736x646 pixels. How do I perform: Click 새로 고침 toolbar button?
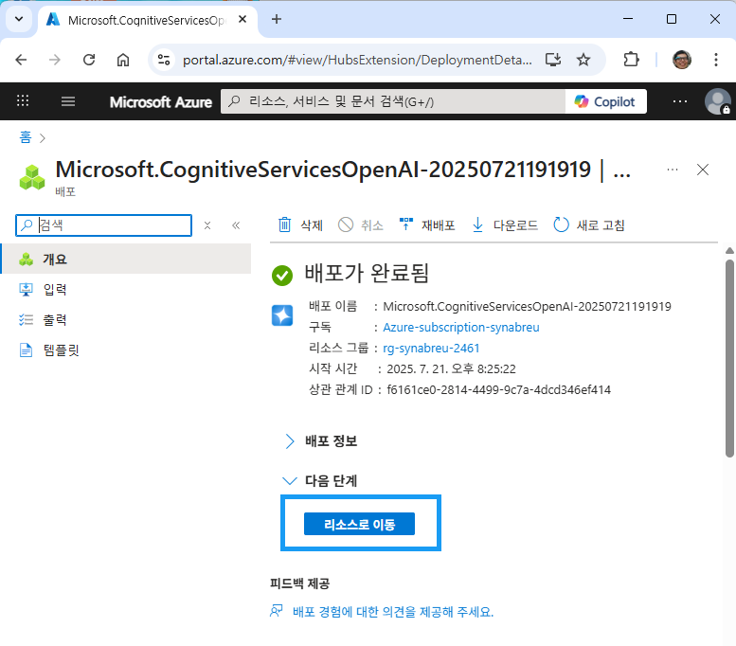pos(589,225)
